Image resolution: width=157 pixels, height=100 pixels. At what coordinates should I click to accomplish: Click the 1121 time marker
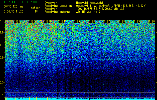pyautogui.click(x=17, y=21)
